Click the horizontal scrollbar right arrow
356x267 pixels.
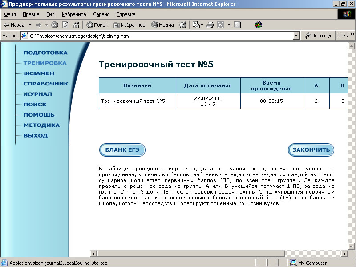tap(344, 254)
